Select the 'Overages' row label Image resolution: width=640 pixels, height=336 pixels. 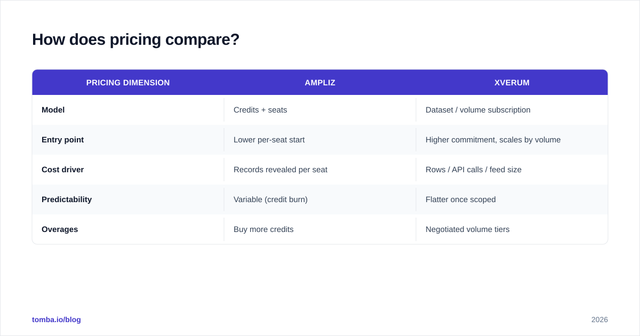click(x=60, y=229)
